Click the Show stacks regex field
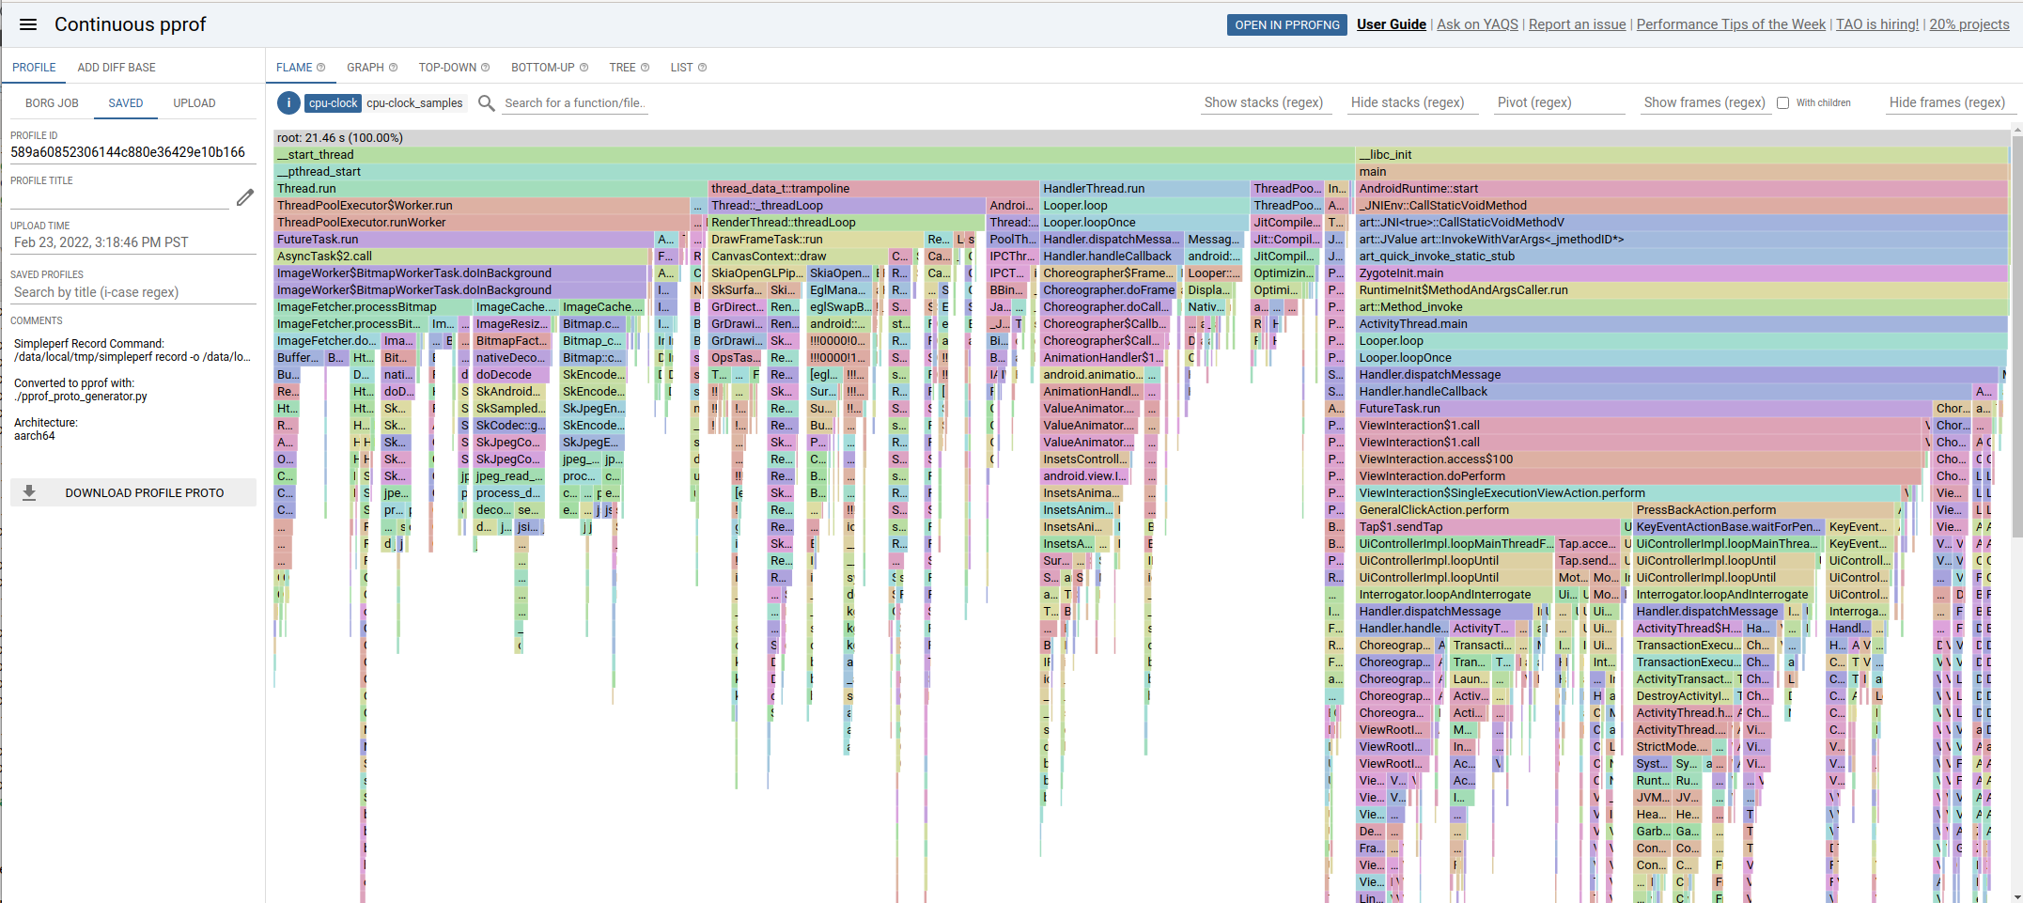This screenshot has width=2023, height=903. (1265, 103)
